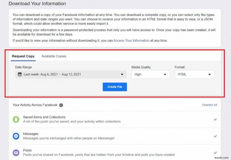Image resolution: width=231 pixels, height=160 pixels.
Task: Open the Format dropdown showing HTML
Action: click(x=194, y=74)
